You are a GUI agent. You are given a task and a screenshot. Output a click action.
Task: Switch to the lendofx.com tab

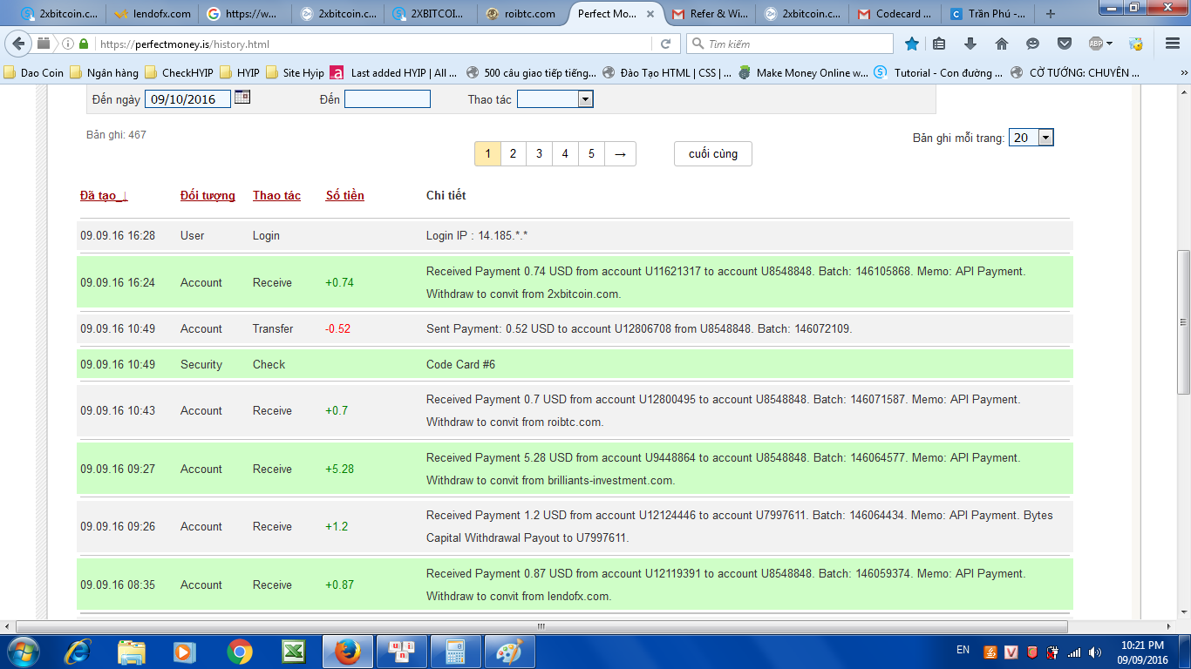click(154, 14)
